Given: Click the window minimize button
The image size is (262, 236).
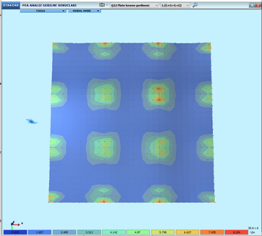Looking at the screenshot, I should [252, 5].
